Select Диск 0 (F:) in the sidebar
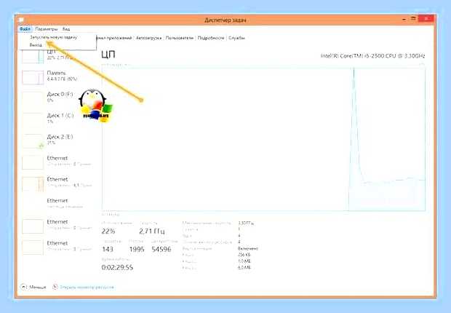Viewport: 451px width, 313px height. point(57,98)
